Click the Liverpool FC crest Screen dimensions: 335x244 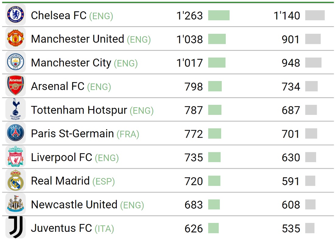(16, 157)
